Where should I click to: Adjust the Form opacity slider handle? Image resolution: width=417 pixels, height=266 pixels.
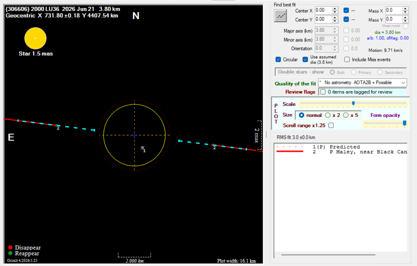[404, 123]
